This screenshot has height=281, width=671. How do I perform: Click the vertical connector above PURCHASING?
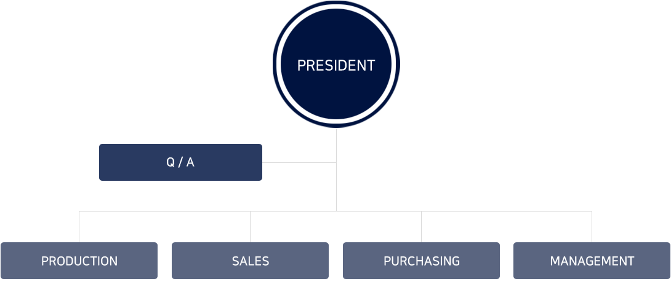point(421,227)
